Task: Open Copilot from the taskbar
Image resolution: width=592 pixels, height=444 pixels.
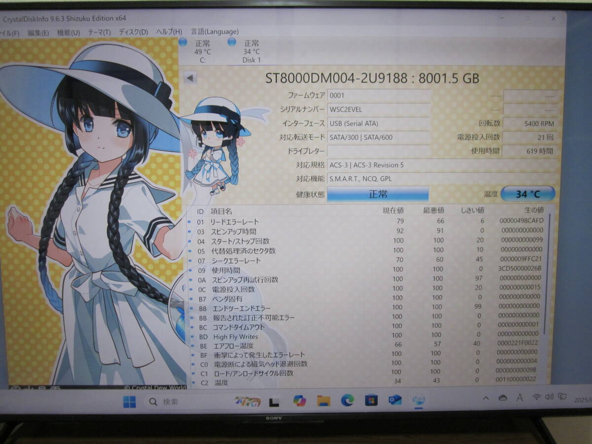Action: point(299,401)
